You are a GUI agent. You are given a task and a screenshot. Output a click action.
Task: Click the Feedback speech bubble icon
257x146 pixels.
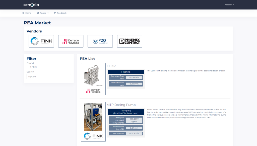(55, 13)
